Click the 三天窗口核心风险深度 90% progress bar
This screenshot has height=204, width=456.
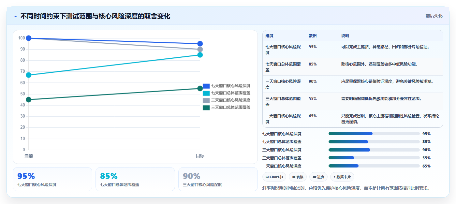coord(374,150)
